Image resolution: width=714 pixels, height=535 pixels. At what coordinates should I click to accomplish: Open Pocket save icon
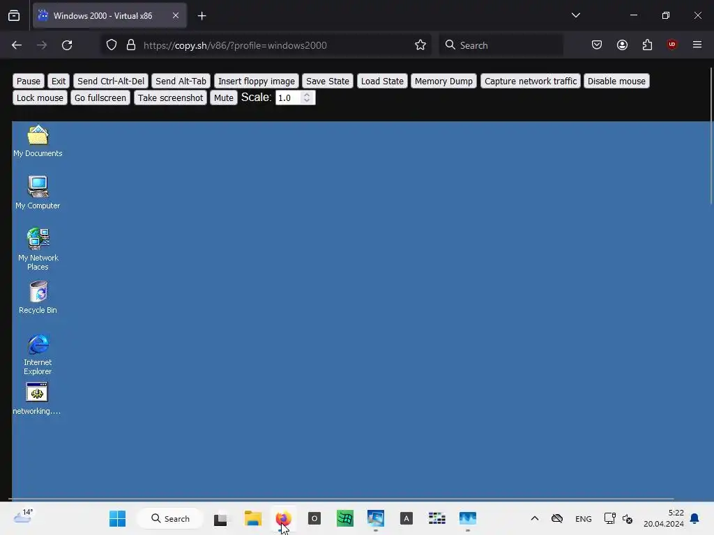597,45
